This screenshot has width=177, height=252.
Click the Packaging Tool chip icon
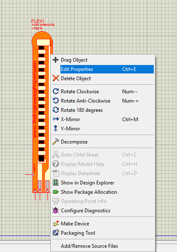[55, 233]
